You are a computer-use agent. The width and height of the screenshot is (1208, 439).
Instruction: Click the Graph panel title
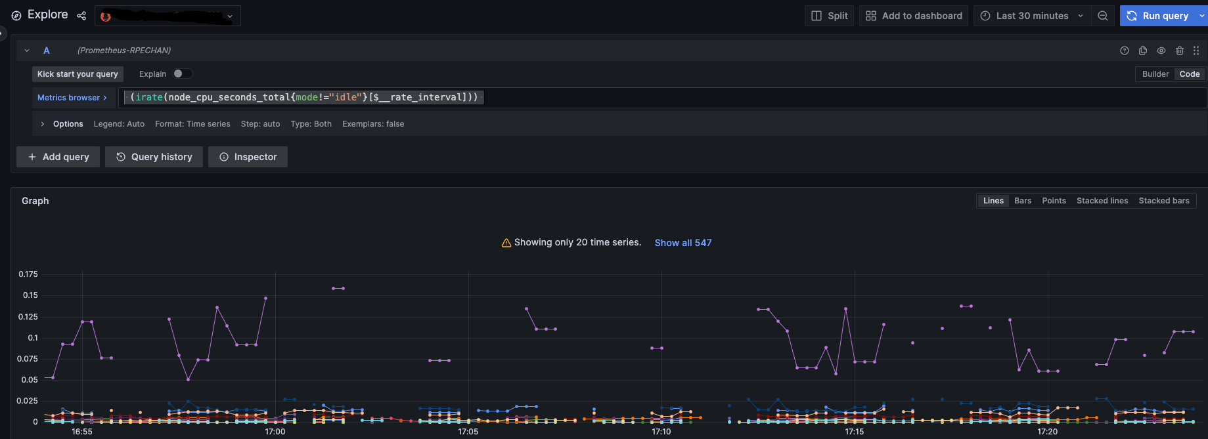pyautogui.click(x=35, y=201)
